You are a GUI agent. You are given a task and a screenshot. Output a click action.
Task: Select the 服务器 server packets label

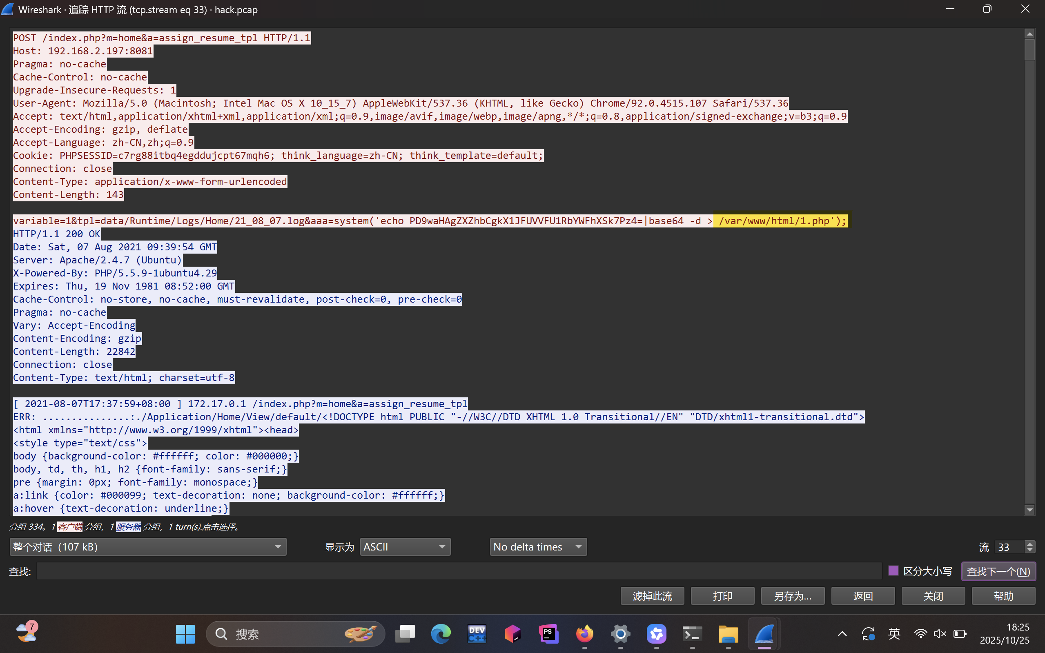[128, 526]
